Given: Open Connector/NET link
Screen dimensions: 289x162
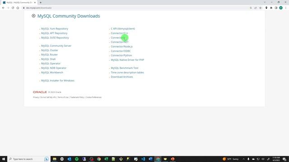Looking at the screenshot, I should click(x=120, y=42).
